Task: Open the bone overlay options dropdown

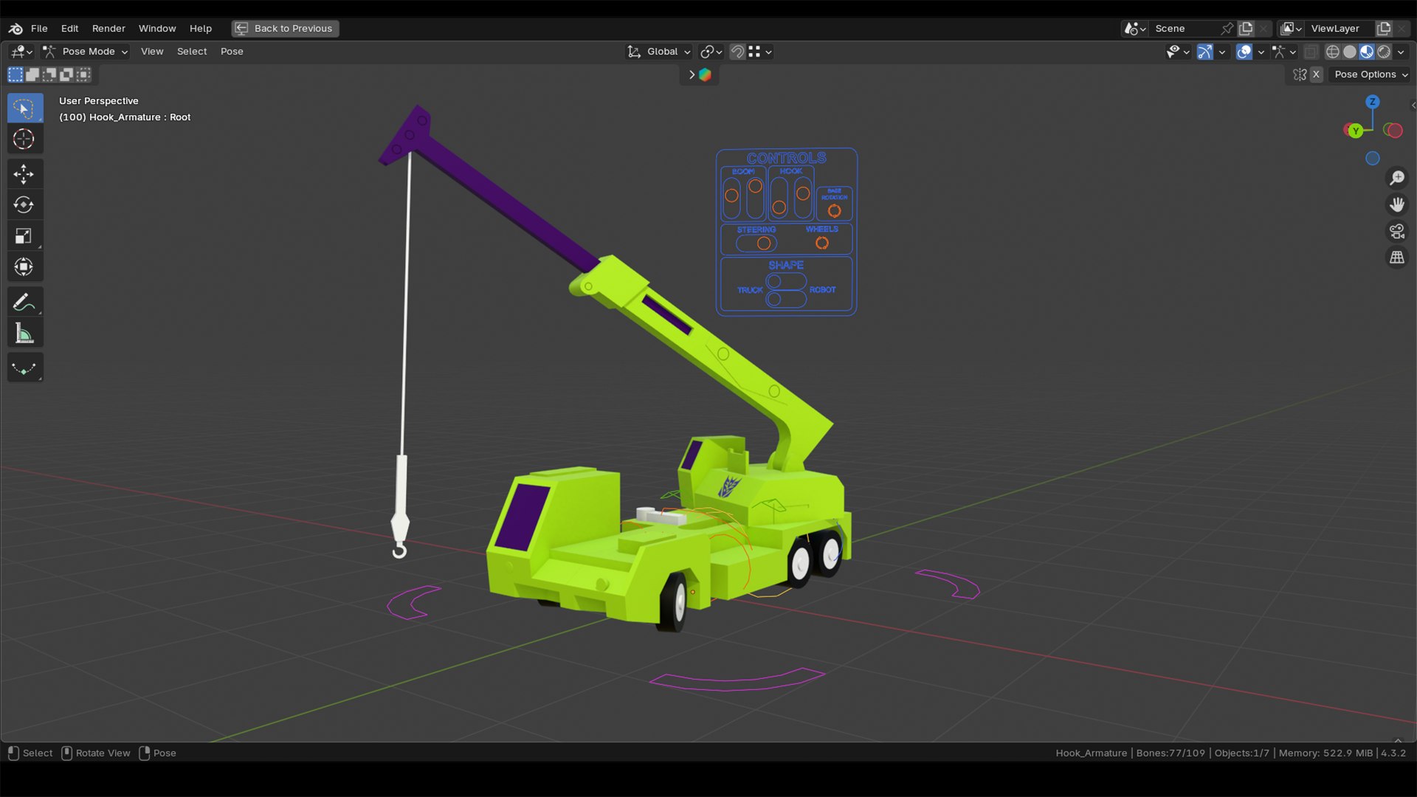Action: click(x=1284, y=52)
